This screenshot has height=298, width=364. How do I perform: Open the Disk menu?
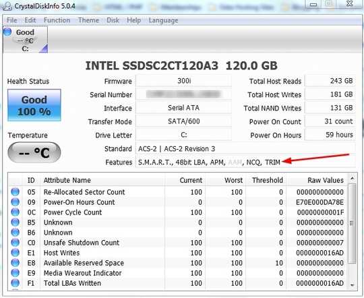[113, 20]
